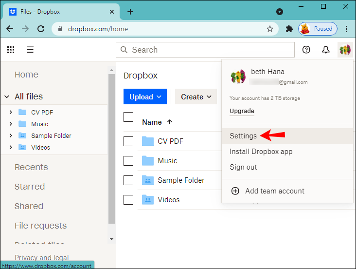
Task: Open Shared in sidebar
Action: point(29,206)
